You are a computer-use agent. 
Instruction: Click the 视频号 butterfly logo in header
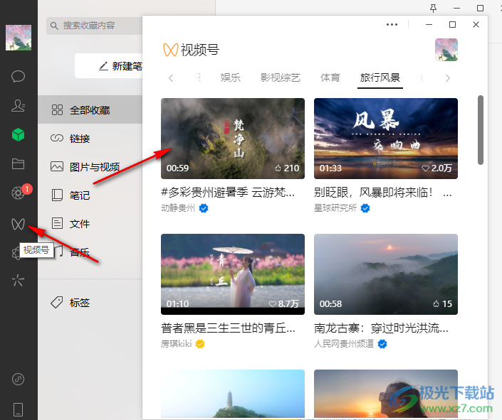[x=170, y=50]
